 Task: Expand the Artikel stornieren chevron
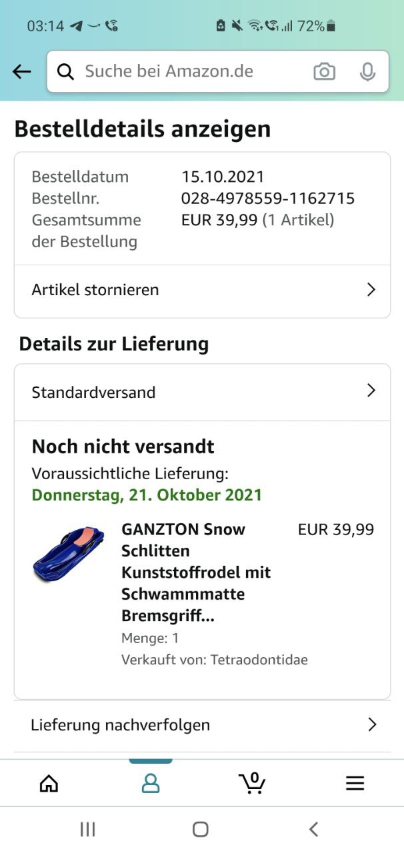pyautogui.click(x=371, y=290)
